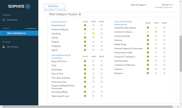This screenshot has height=108, width=182.
Task: Set Illegal Drugs to Block
Action: click(x=164, y=44)
